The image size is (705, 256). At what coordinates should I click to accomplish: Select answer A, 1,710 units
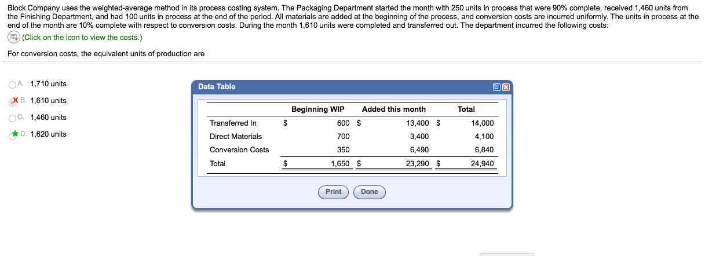[13, 84]
